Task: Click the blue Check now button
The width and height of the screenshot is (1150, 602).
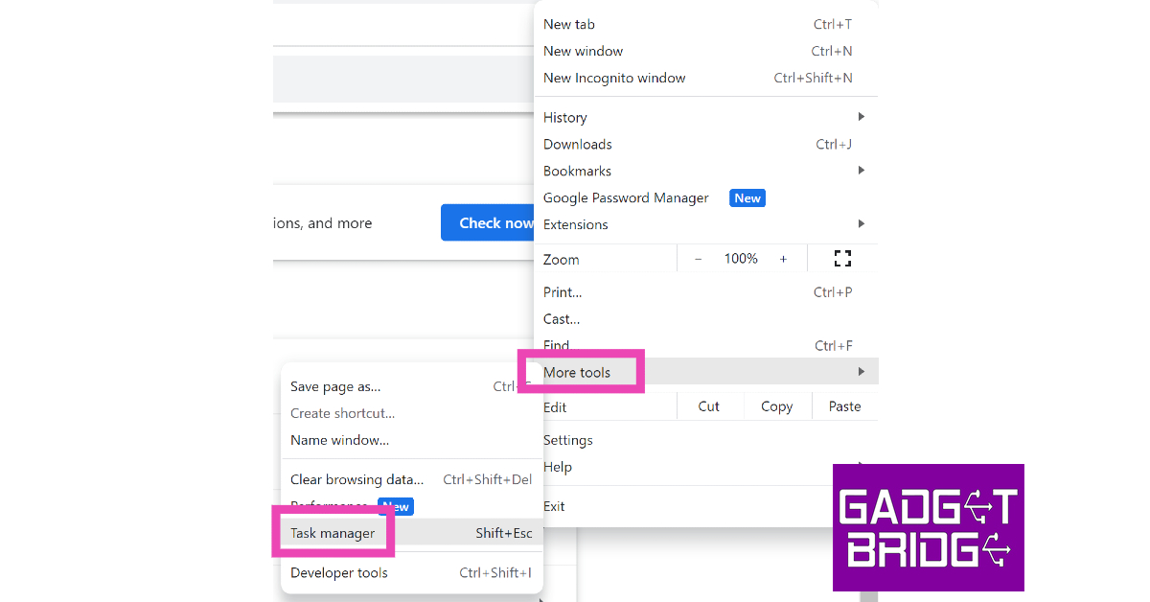Action: tap(489, 222)
